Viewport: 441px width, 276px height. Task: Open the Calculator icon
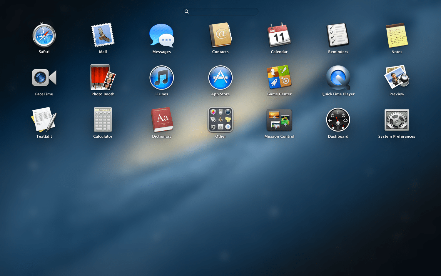[103, 119]
